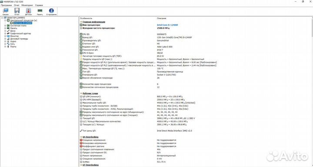Open the Датчики sensors thermometer icon
This screenshot has width=313, height=167.
[x=28, y=10]
